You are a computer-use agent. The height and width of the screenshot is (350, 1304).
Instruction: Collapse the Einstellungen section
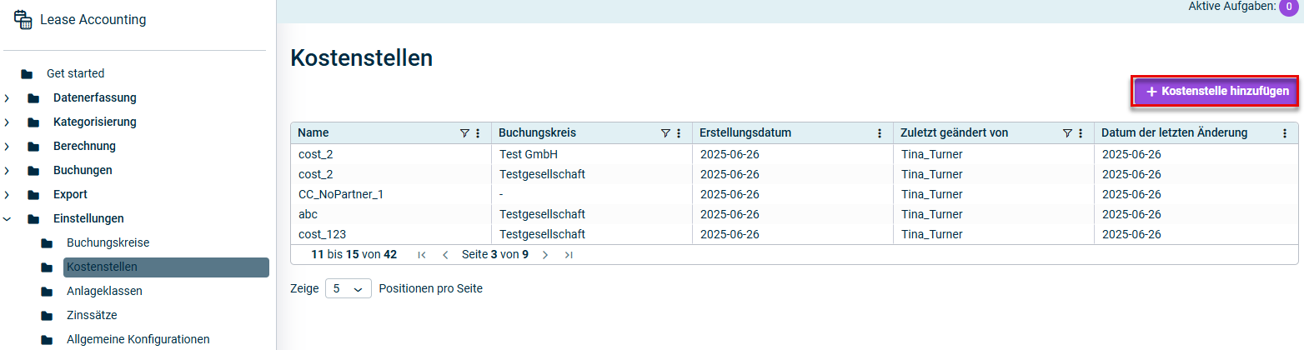(x=8, y=219)
